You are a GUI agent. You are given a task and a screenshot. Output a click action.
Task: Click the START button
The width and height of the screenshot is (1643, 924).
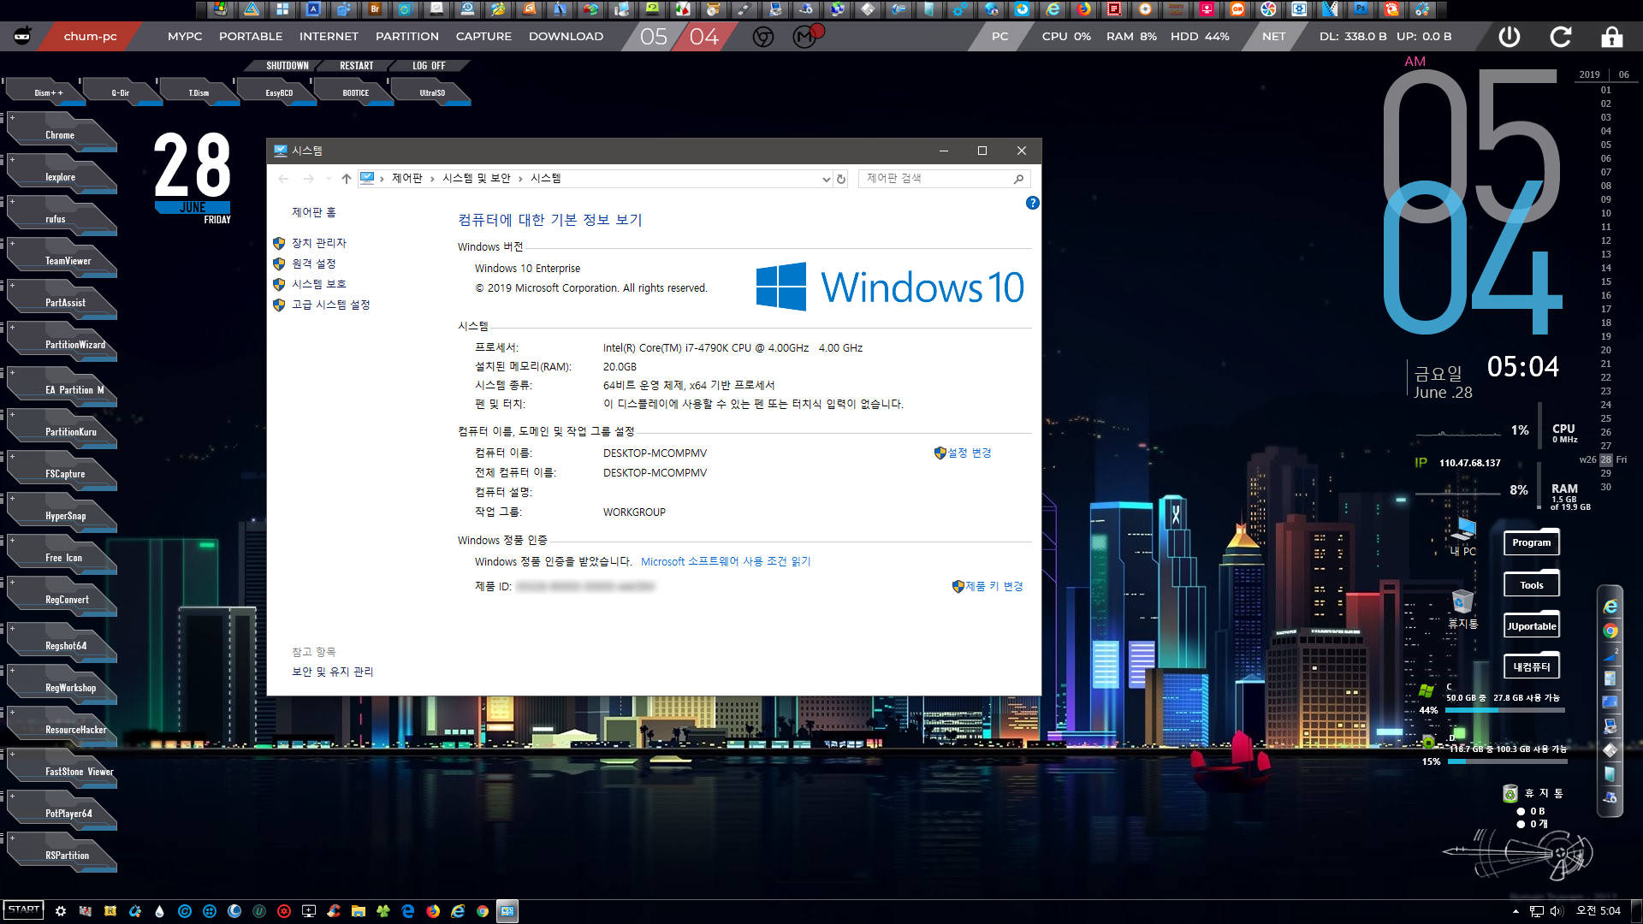coord(24,909)
